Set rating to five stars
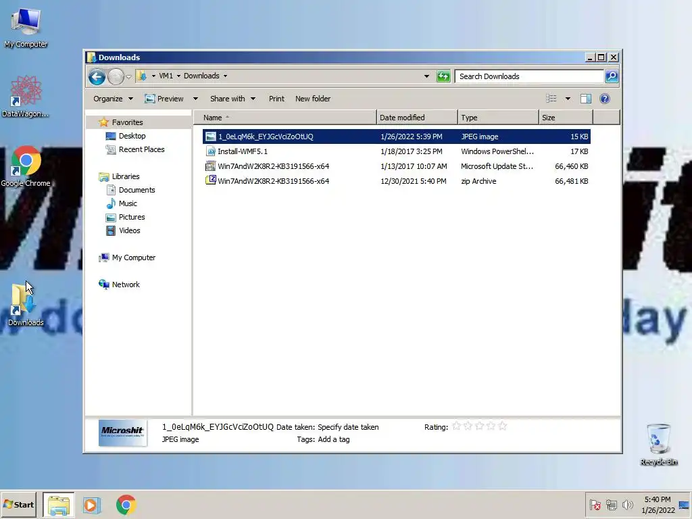Viewport: 692px width, 519px height. point(502,426)
